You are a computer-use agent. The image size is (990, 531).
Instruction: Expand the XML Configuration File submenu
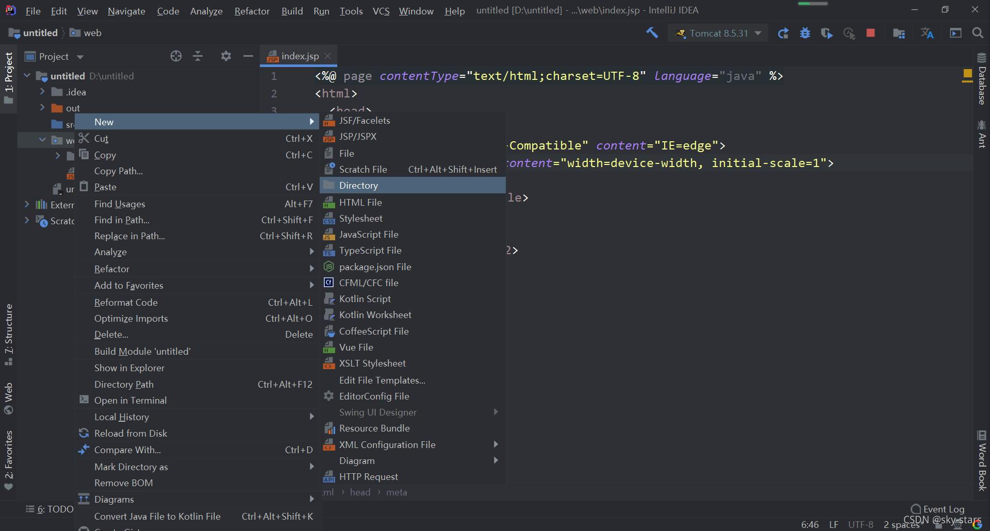tap(412, 444)
